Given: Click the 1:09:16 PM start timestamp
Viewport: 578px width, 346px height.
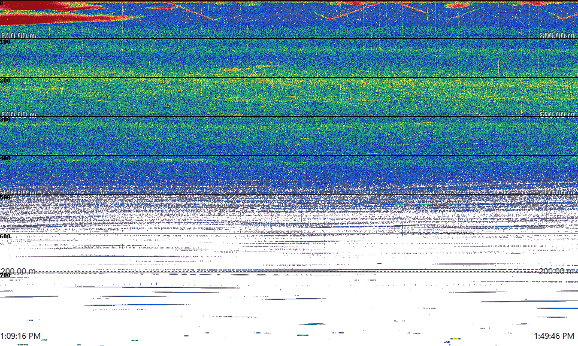Looking at the screenshot, I should click(20, 336).
